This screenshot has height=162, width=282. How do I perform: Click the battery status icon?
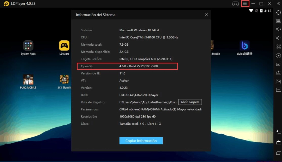(x=261, y=11)
